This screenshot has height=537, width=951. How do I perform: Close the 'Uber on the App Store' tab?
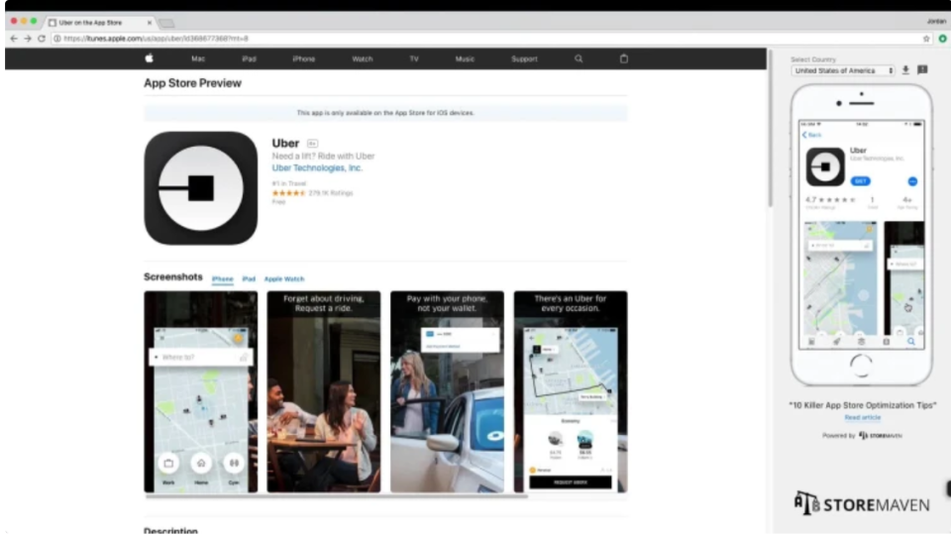click(x=150, y=23)
